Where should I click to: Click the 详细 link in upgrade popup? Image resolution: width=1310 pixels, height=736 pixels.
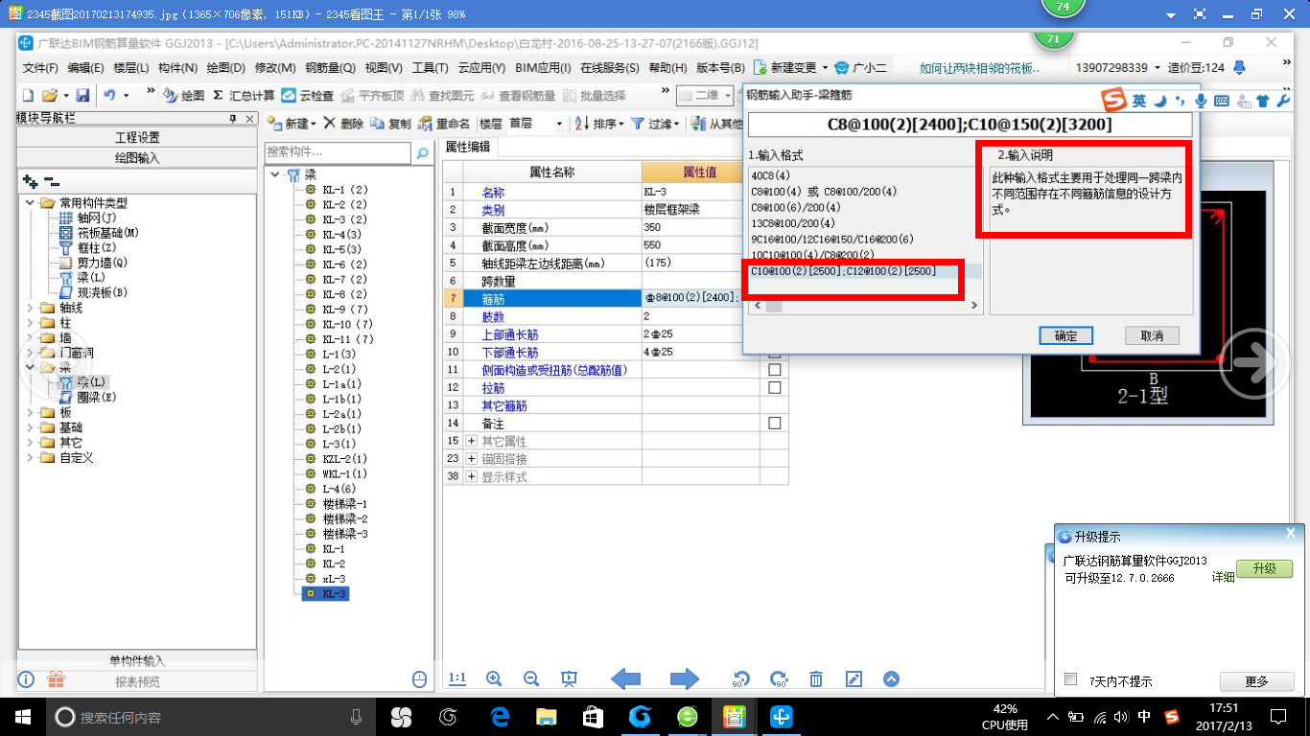click(1223, 577)
